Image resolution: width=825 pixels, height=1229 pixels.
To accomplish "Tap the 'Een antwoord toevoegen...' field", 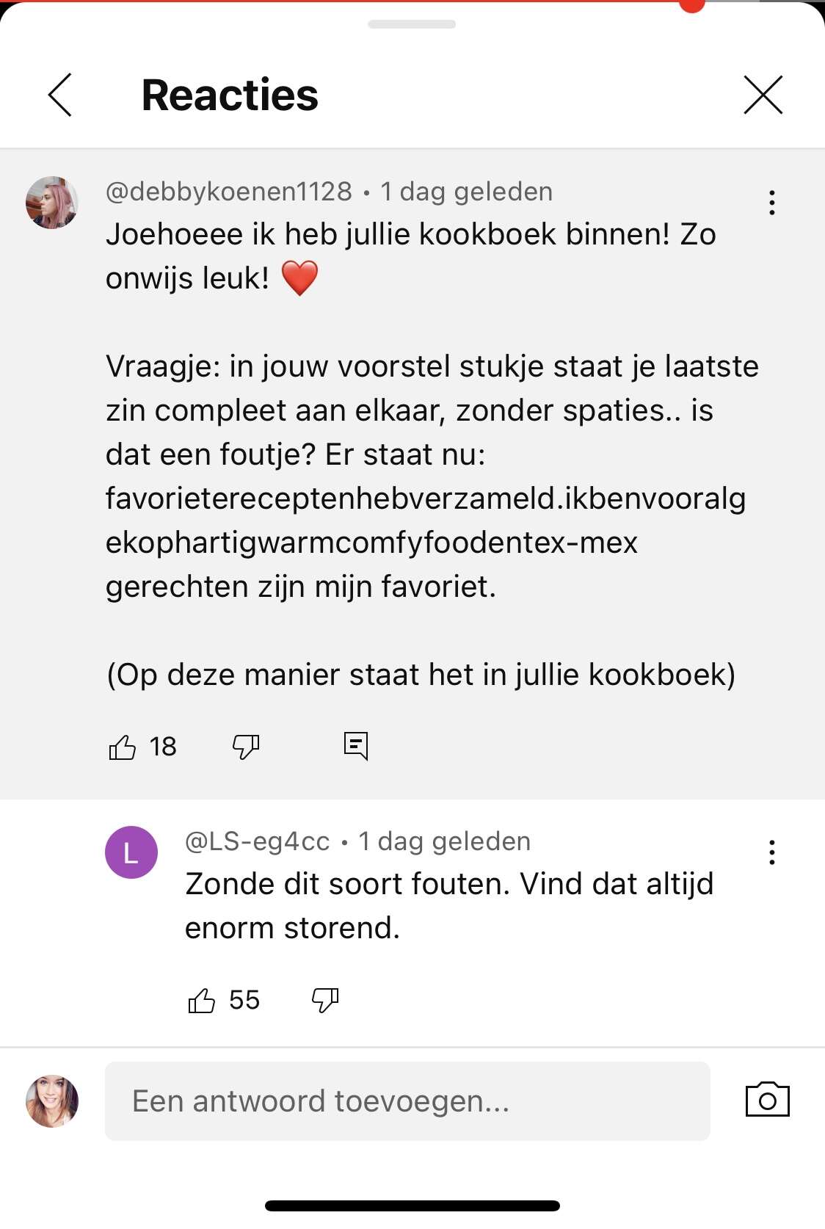I will (407, 1101).
